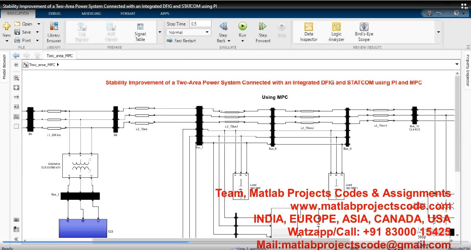471x250 pixels.
Task: Switch to the Debug ribbon tab
Action: [55, 14]
